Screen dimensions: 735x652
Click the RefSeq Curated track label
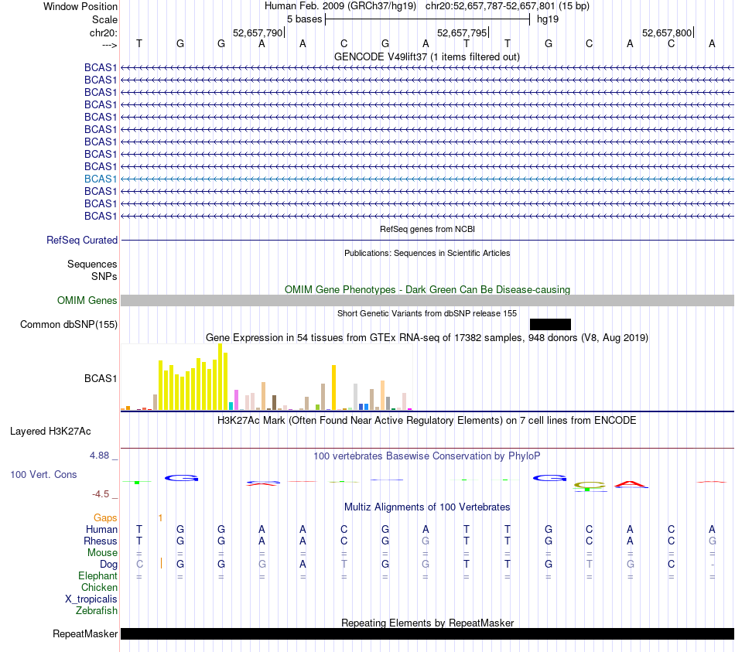[81, 240]
